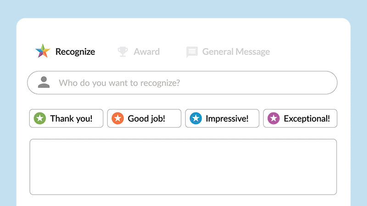Screen dimensions: 367x206
Task: Click the blue star on Impressive
Action: point(196,118)
